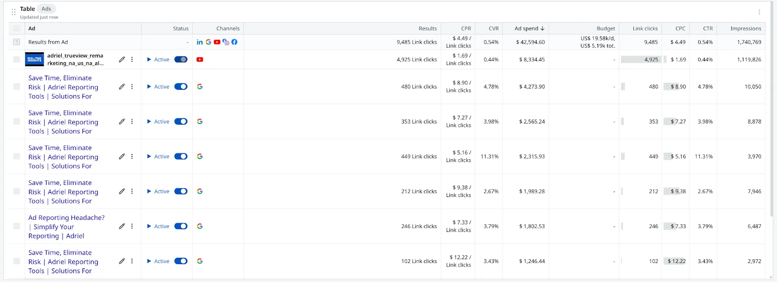Grab the Table widget drag handle
The image size is (777, 282).
click(14, 12)
